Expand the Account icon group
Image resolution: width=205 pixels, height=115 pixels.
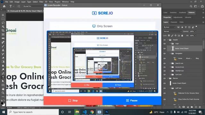click(x=170, y=67)
